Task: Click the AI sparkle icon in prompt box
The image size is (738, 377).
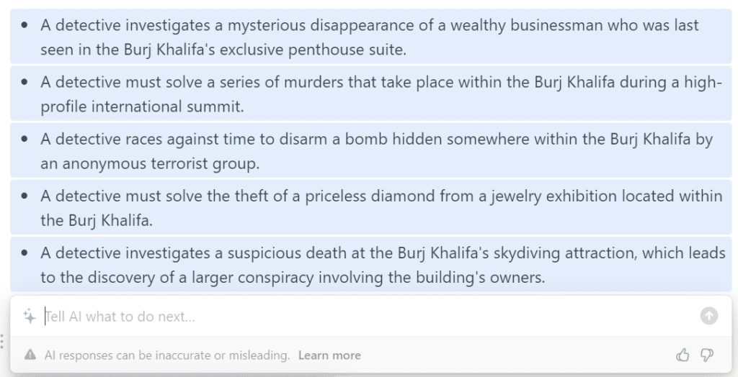Action: click(x=30, y=316)
